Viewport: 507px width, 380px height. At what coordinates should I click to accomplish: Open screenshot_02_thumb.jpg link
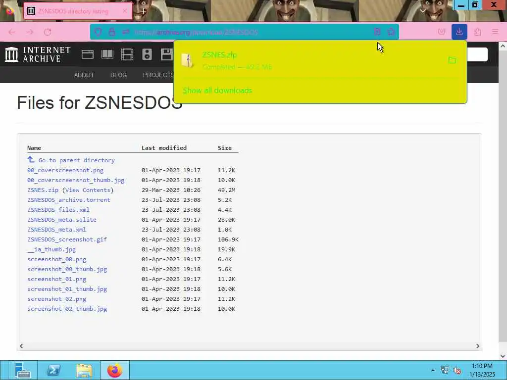67,309
